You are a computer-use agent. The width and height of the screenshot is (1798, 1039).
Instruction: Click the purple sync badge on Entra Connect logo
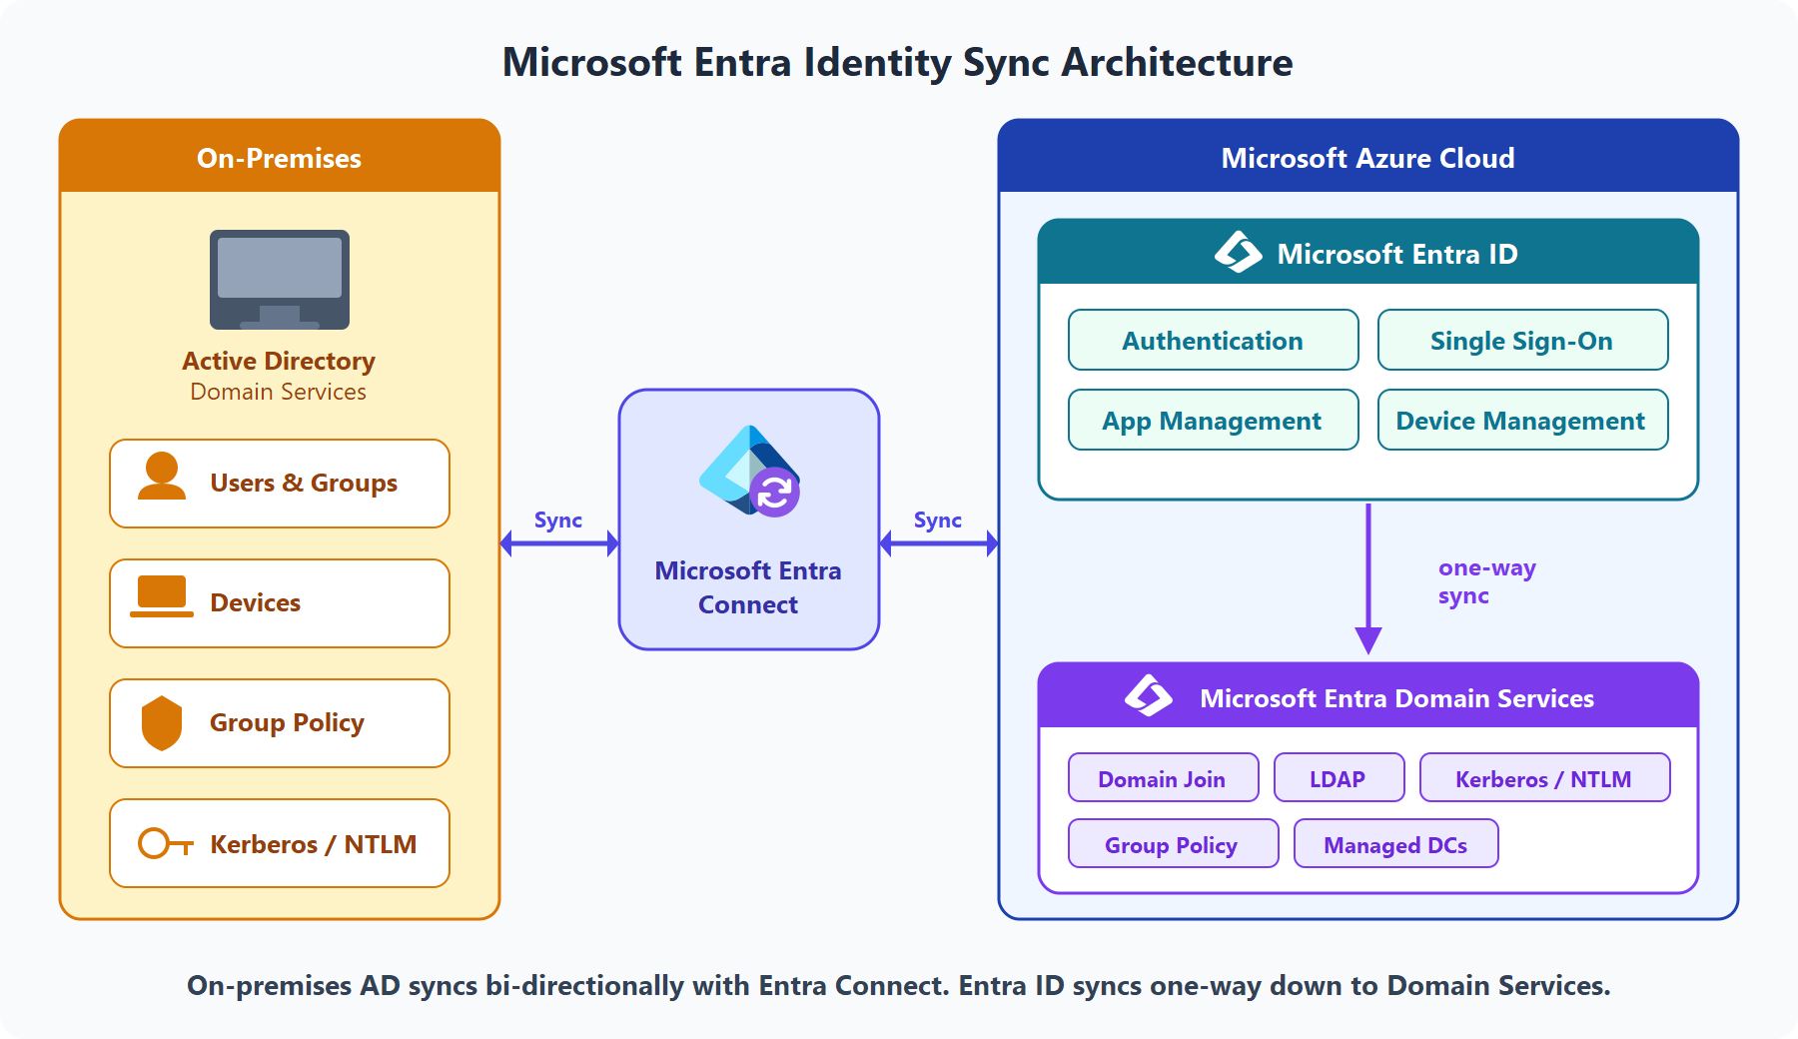pyautogui.click(x=775, y=492)
